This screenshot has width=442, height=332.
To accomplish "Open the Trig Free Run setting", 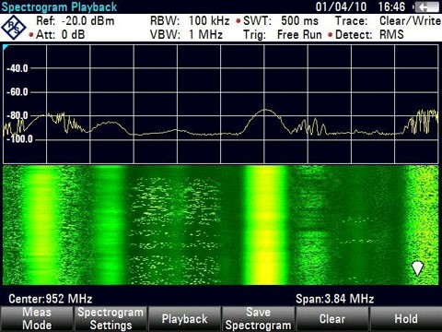I will pos(283,34).
